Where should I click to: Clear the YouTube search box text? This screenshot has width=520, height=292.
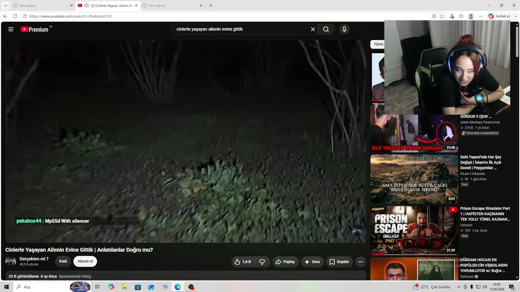tap(313, 29)
